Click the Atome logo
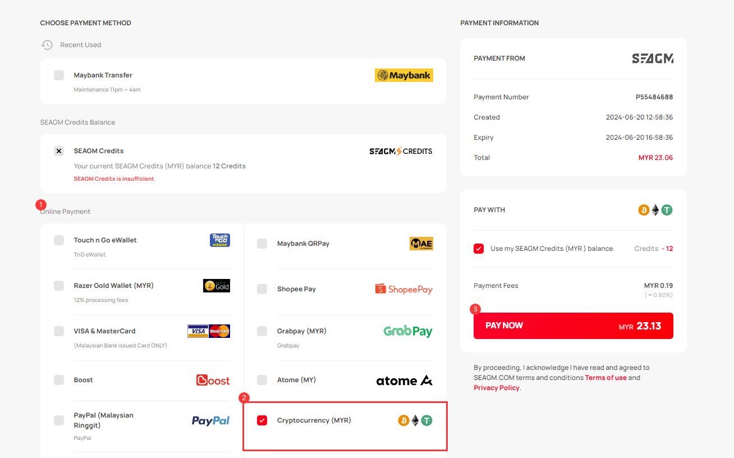734x458 pixels. click(x=404, y=380)
